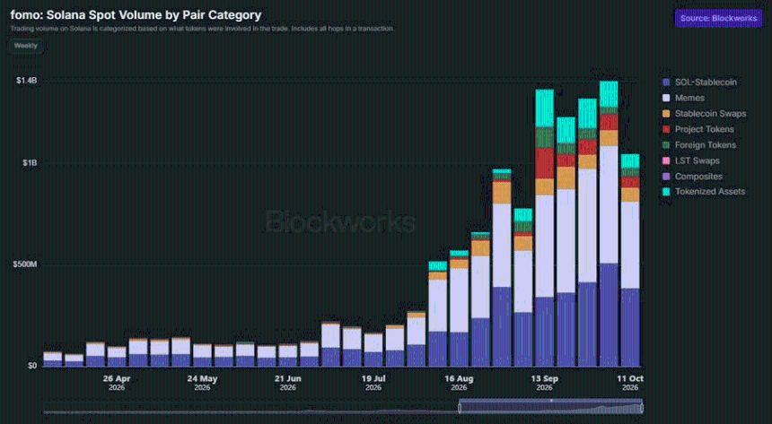
Task: Click the selected window of the range slider
Action: pos(551,407)
